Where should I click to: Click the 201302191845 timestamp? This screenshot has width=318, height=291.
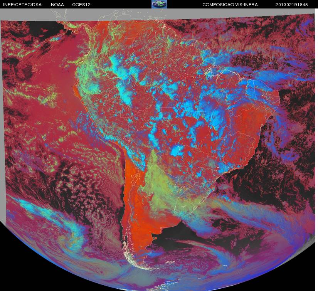pyautogui.click(x=292, y=5)
